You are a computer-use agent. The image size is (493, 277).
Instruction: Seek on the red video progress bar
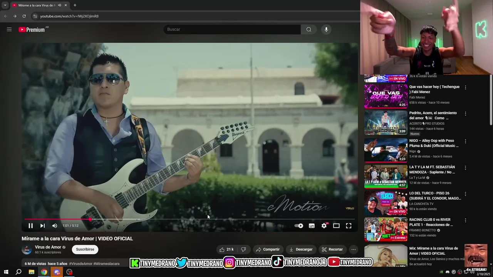189,219
